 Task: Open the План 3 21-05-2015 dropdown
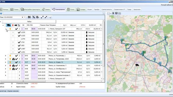(25, 17)
